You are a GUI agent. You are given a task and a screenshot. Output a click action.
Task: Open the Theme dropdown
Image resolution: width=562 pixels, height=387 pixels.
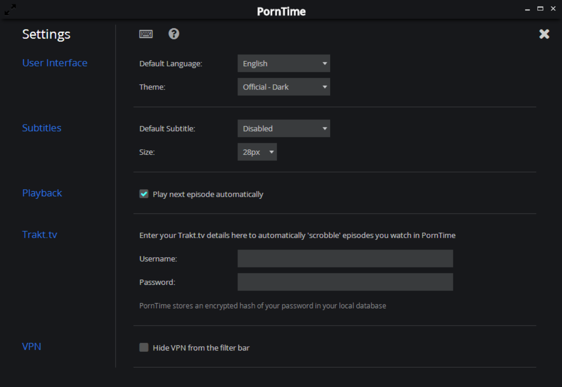tap(284, 87)
